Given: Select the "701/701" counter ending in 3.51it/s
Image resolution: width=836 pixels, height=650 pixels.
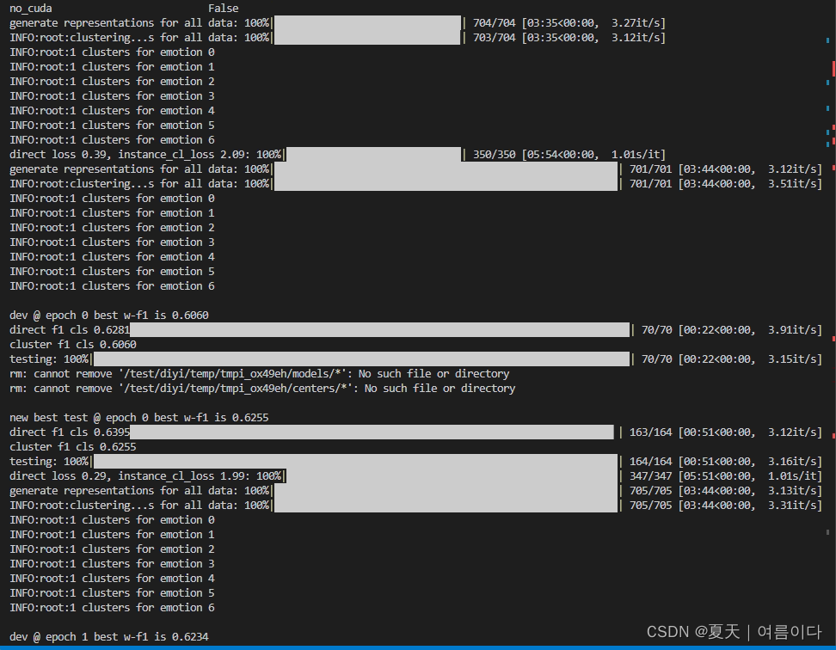Looking at the screenshot, I should click(x=726, y=184).
